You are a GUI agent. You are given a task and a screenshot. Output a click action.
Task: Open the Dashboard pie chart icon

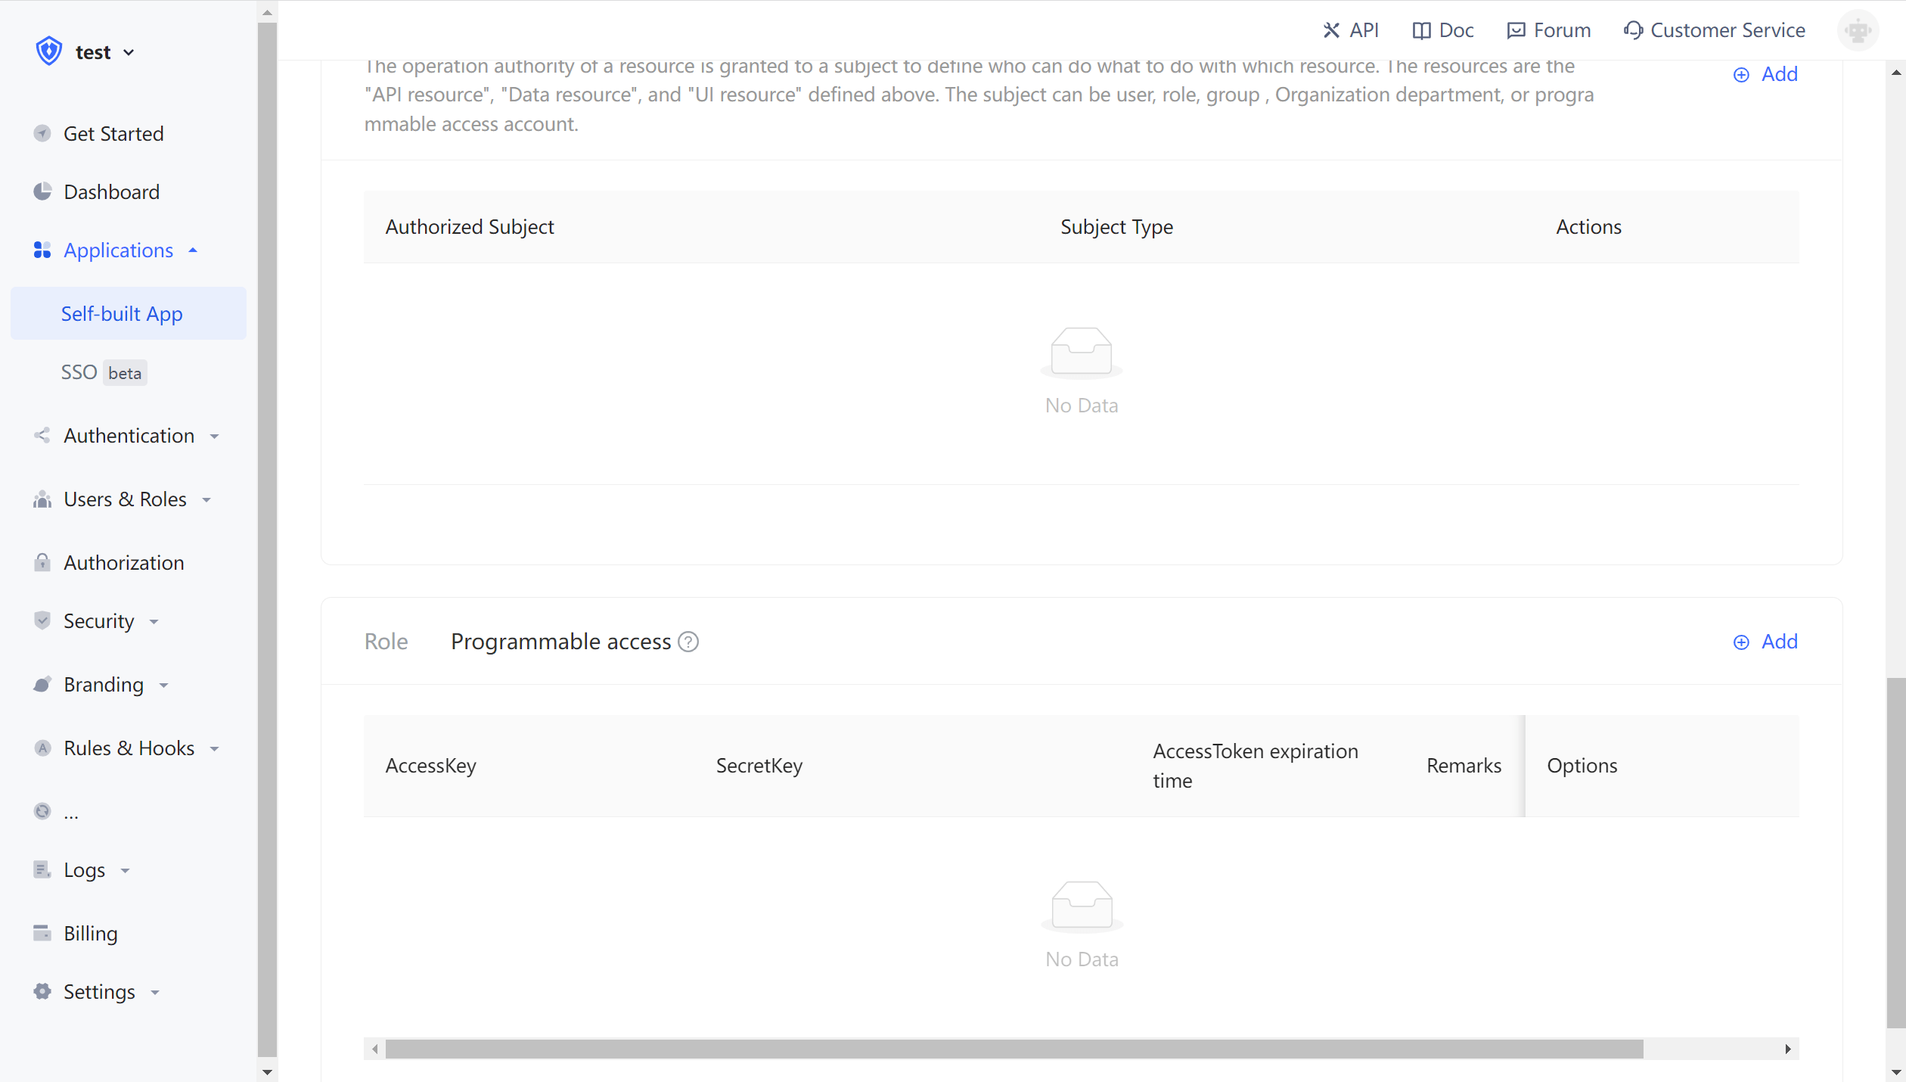tap(42, 191)
